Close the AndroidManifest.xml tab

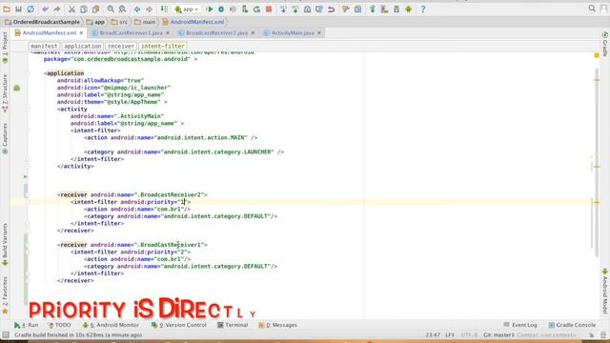point(82,33)
